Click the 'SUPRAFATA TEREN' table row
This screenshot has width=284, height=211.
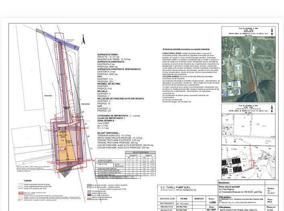(125, 160)
